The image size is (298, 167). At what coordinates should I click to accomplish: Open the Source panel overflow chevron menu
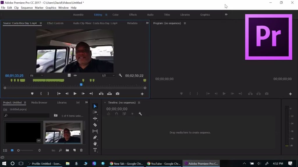[x=147, y=23]
